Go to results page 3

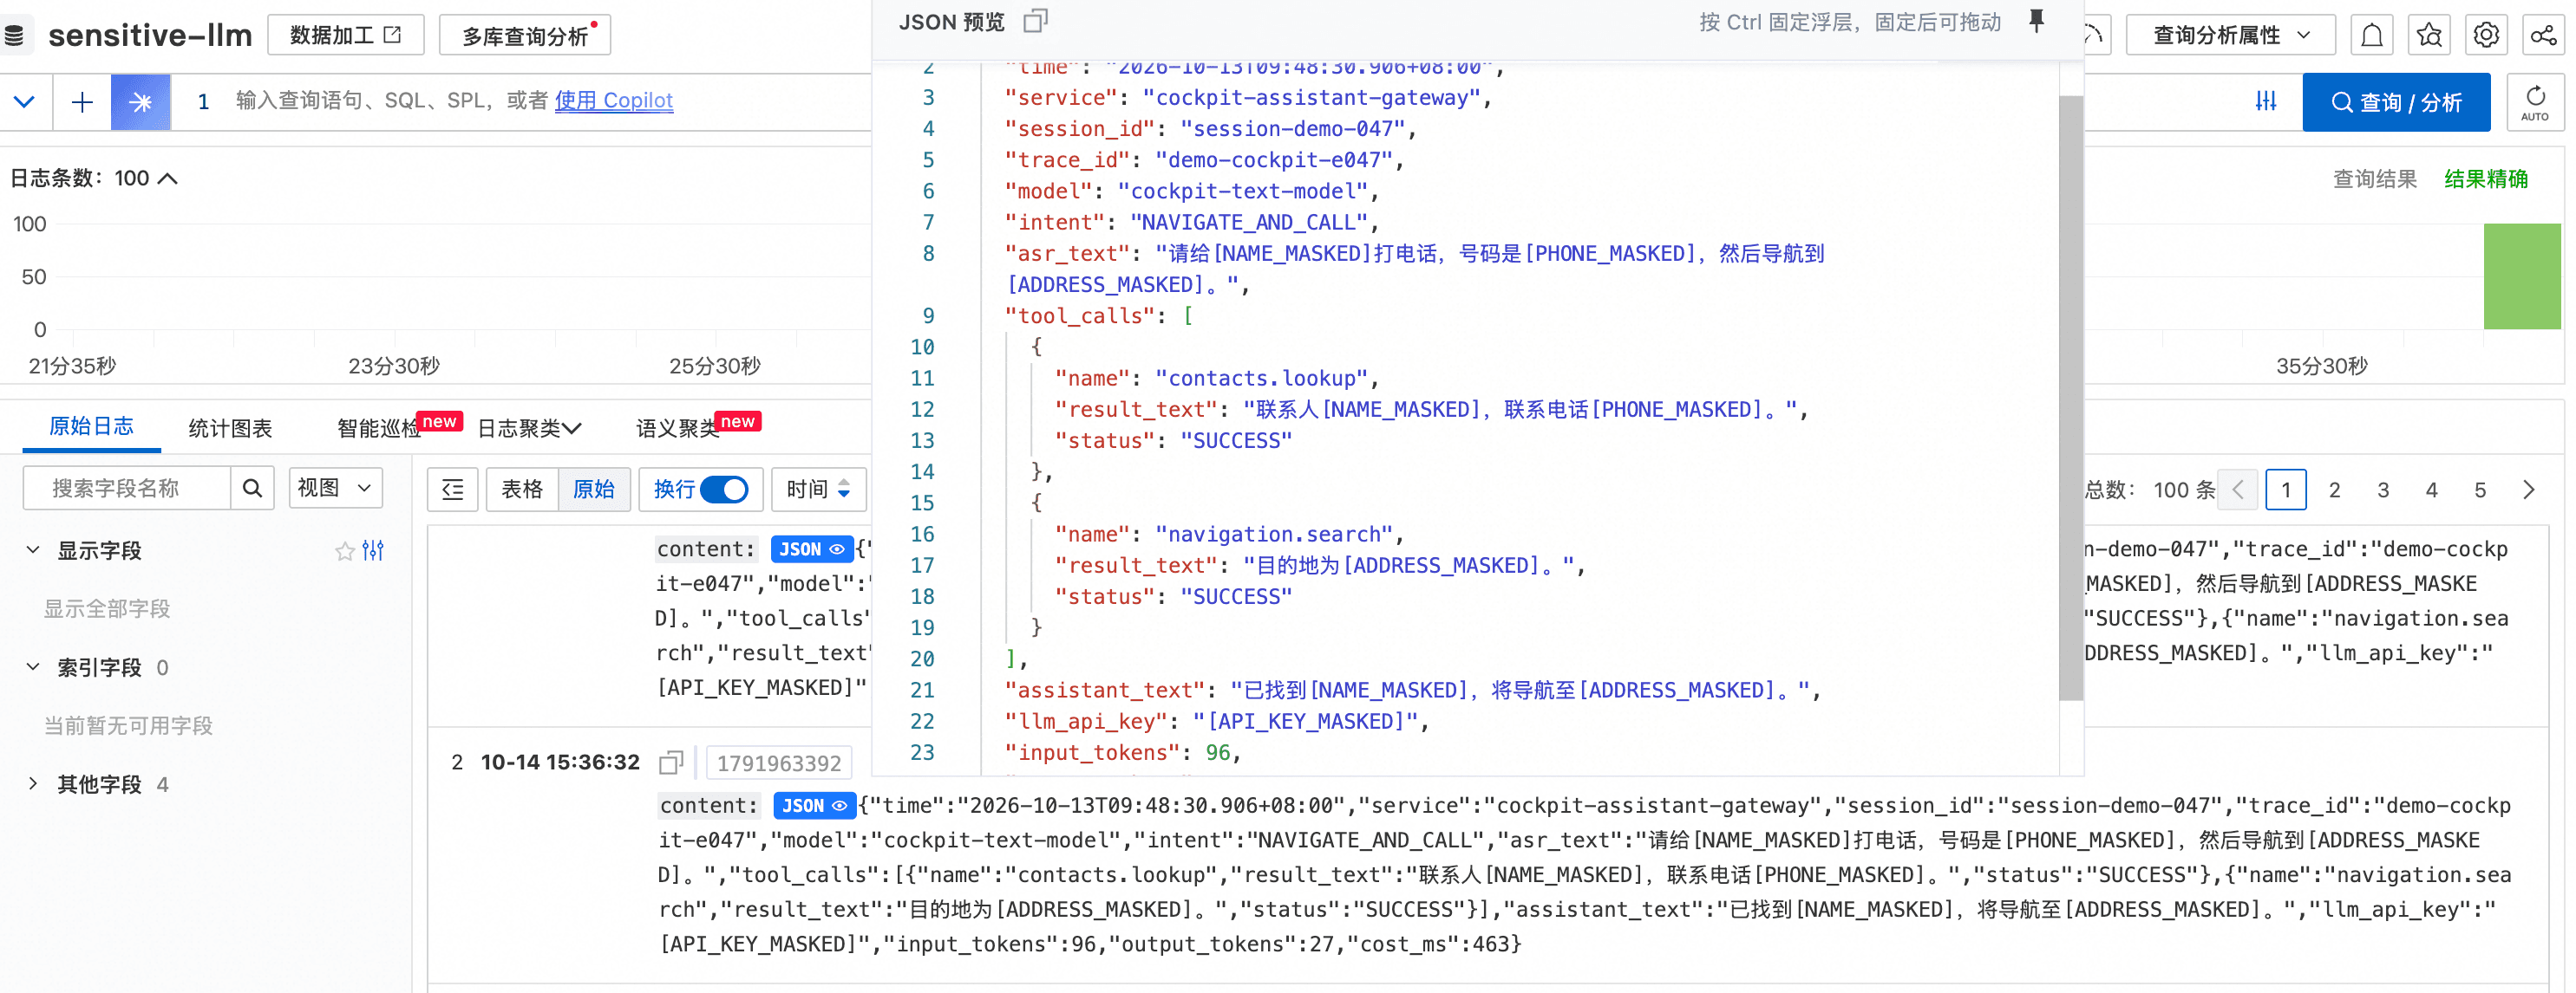tap(2383, 490)
